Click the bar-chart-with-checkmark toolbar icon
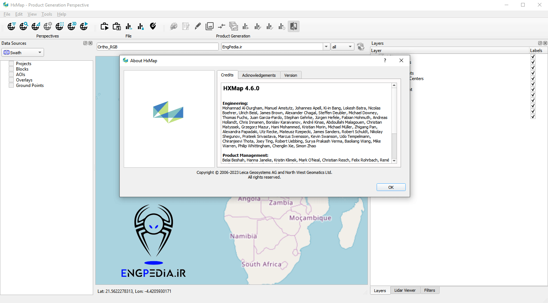 point(270,26)
